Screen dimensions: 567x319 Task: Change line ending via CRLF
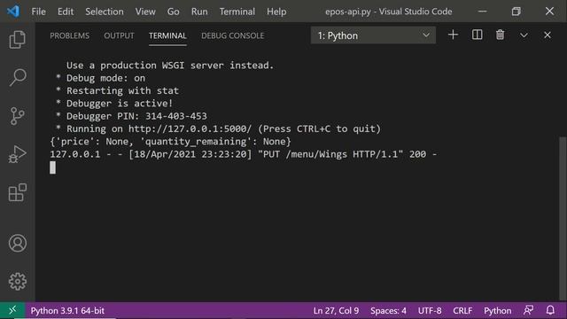(462, 311)
